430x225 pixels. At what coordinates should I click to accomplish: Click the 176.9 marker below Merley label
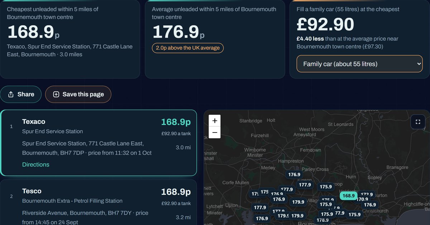coord(294,175)
